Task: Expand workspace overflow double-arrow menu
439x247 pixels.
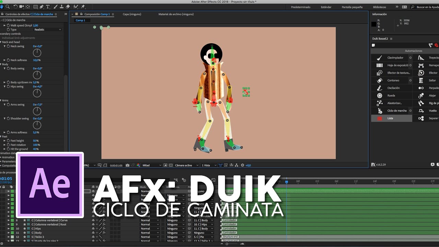Action: 397,7
